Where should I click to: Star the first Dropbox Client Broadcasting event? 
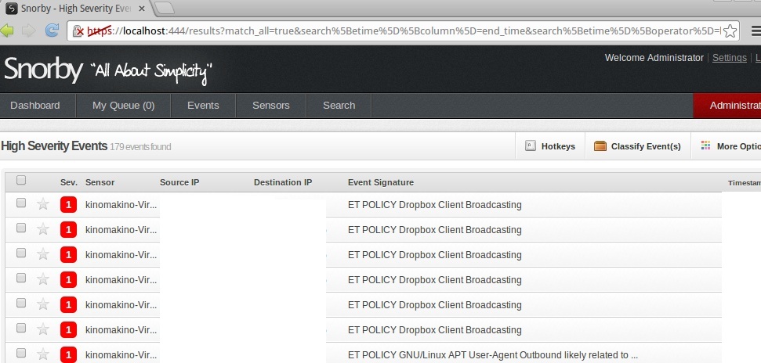[x=43, y=205]
